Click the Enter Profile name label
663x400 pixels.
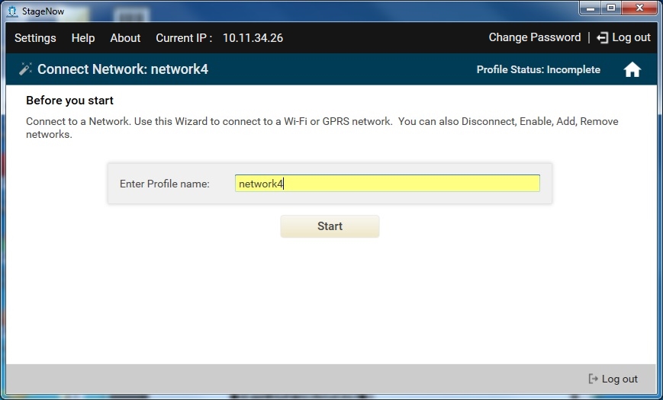point(164,184)
